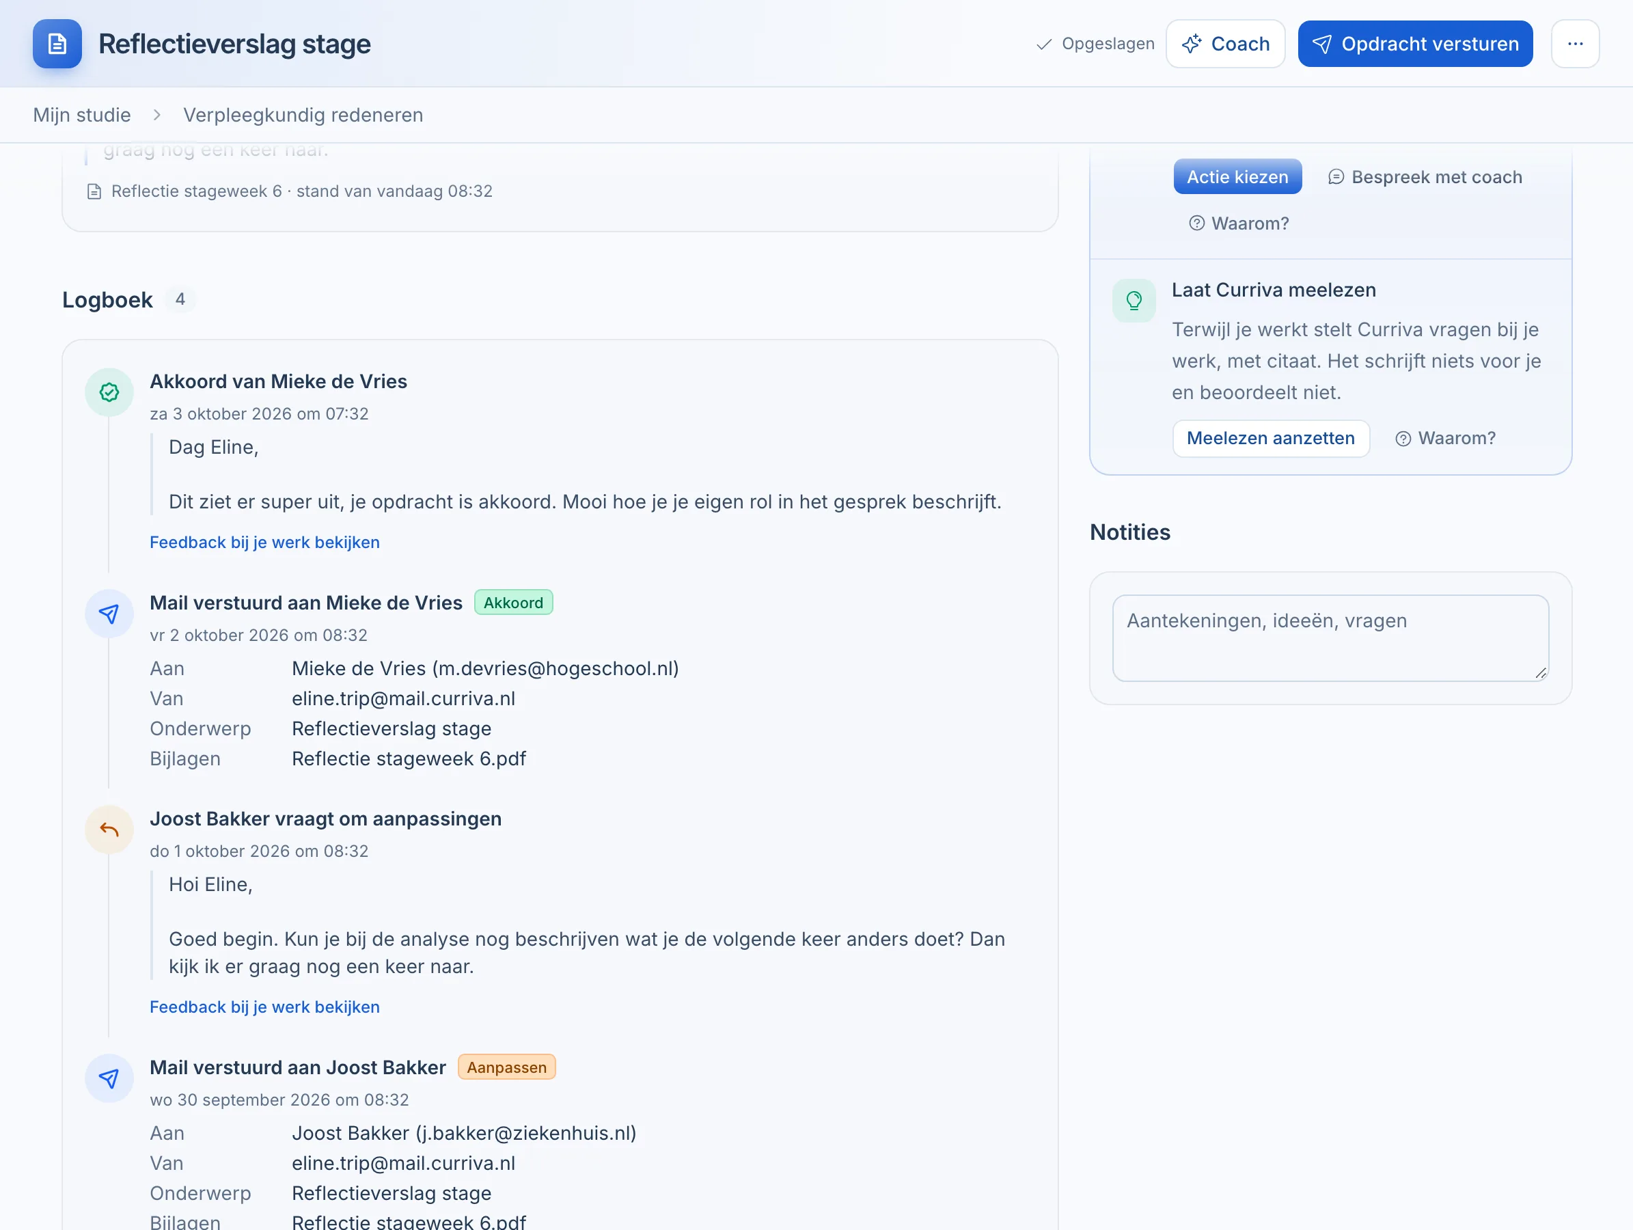Click the notes textarea resize handle

point(1541,673)
